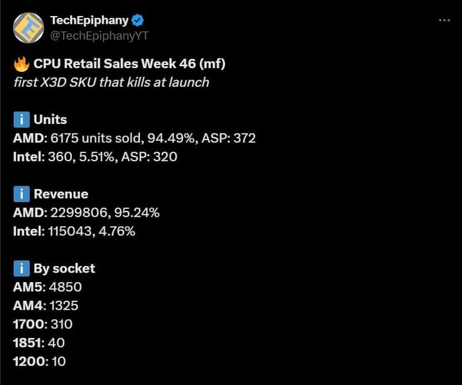Click the CPU Retail Sales Week 46 headline
Screen dimensions: 462x385
pos(129,64)
